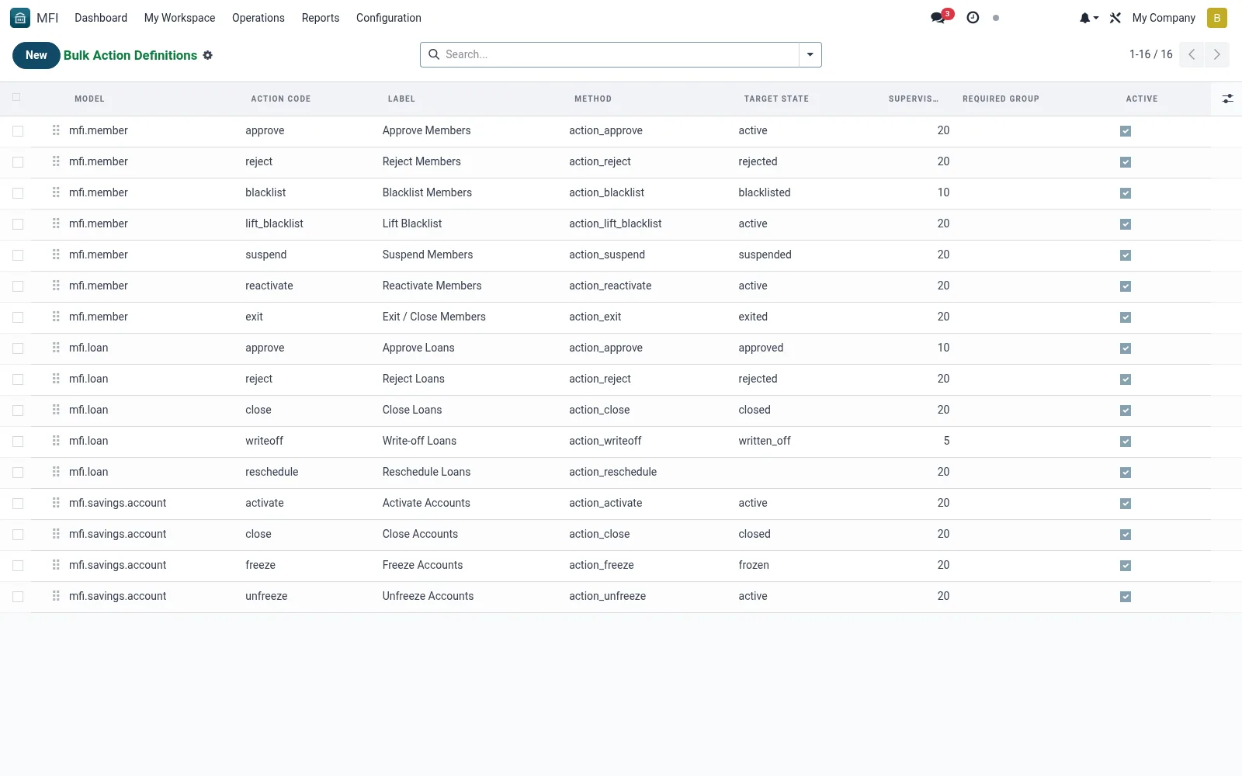This screenshot has height=776, width=1242.
Task: Open the debug tools wrench icon
Action: pyautogui.click(x=1115, y=18)
